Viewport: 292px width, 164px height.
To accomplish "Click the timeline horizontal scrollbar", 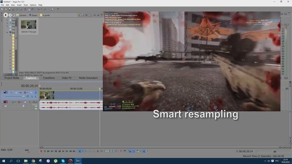I will point(160,148).
